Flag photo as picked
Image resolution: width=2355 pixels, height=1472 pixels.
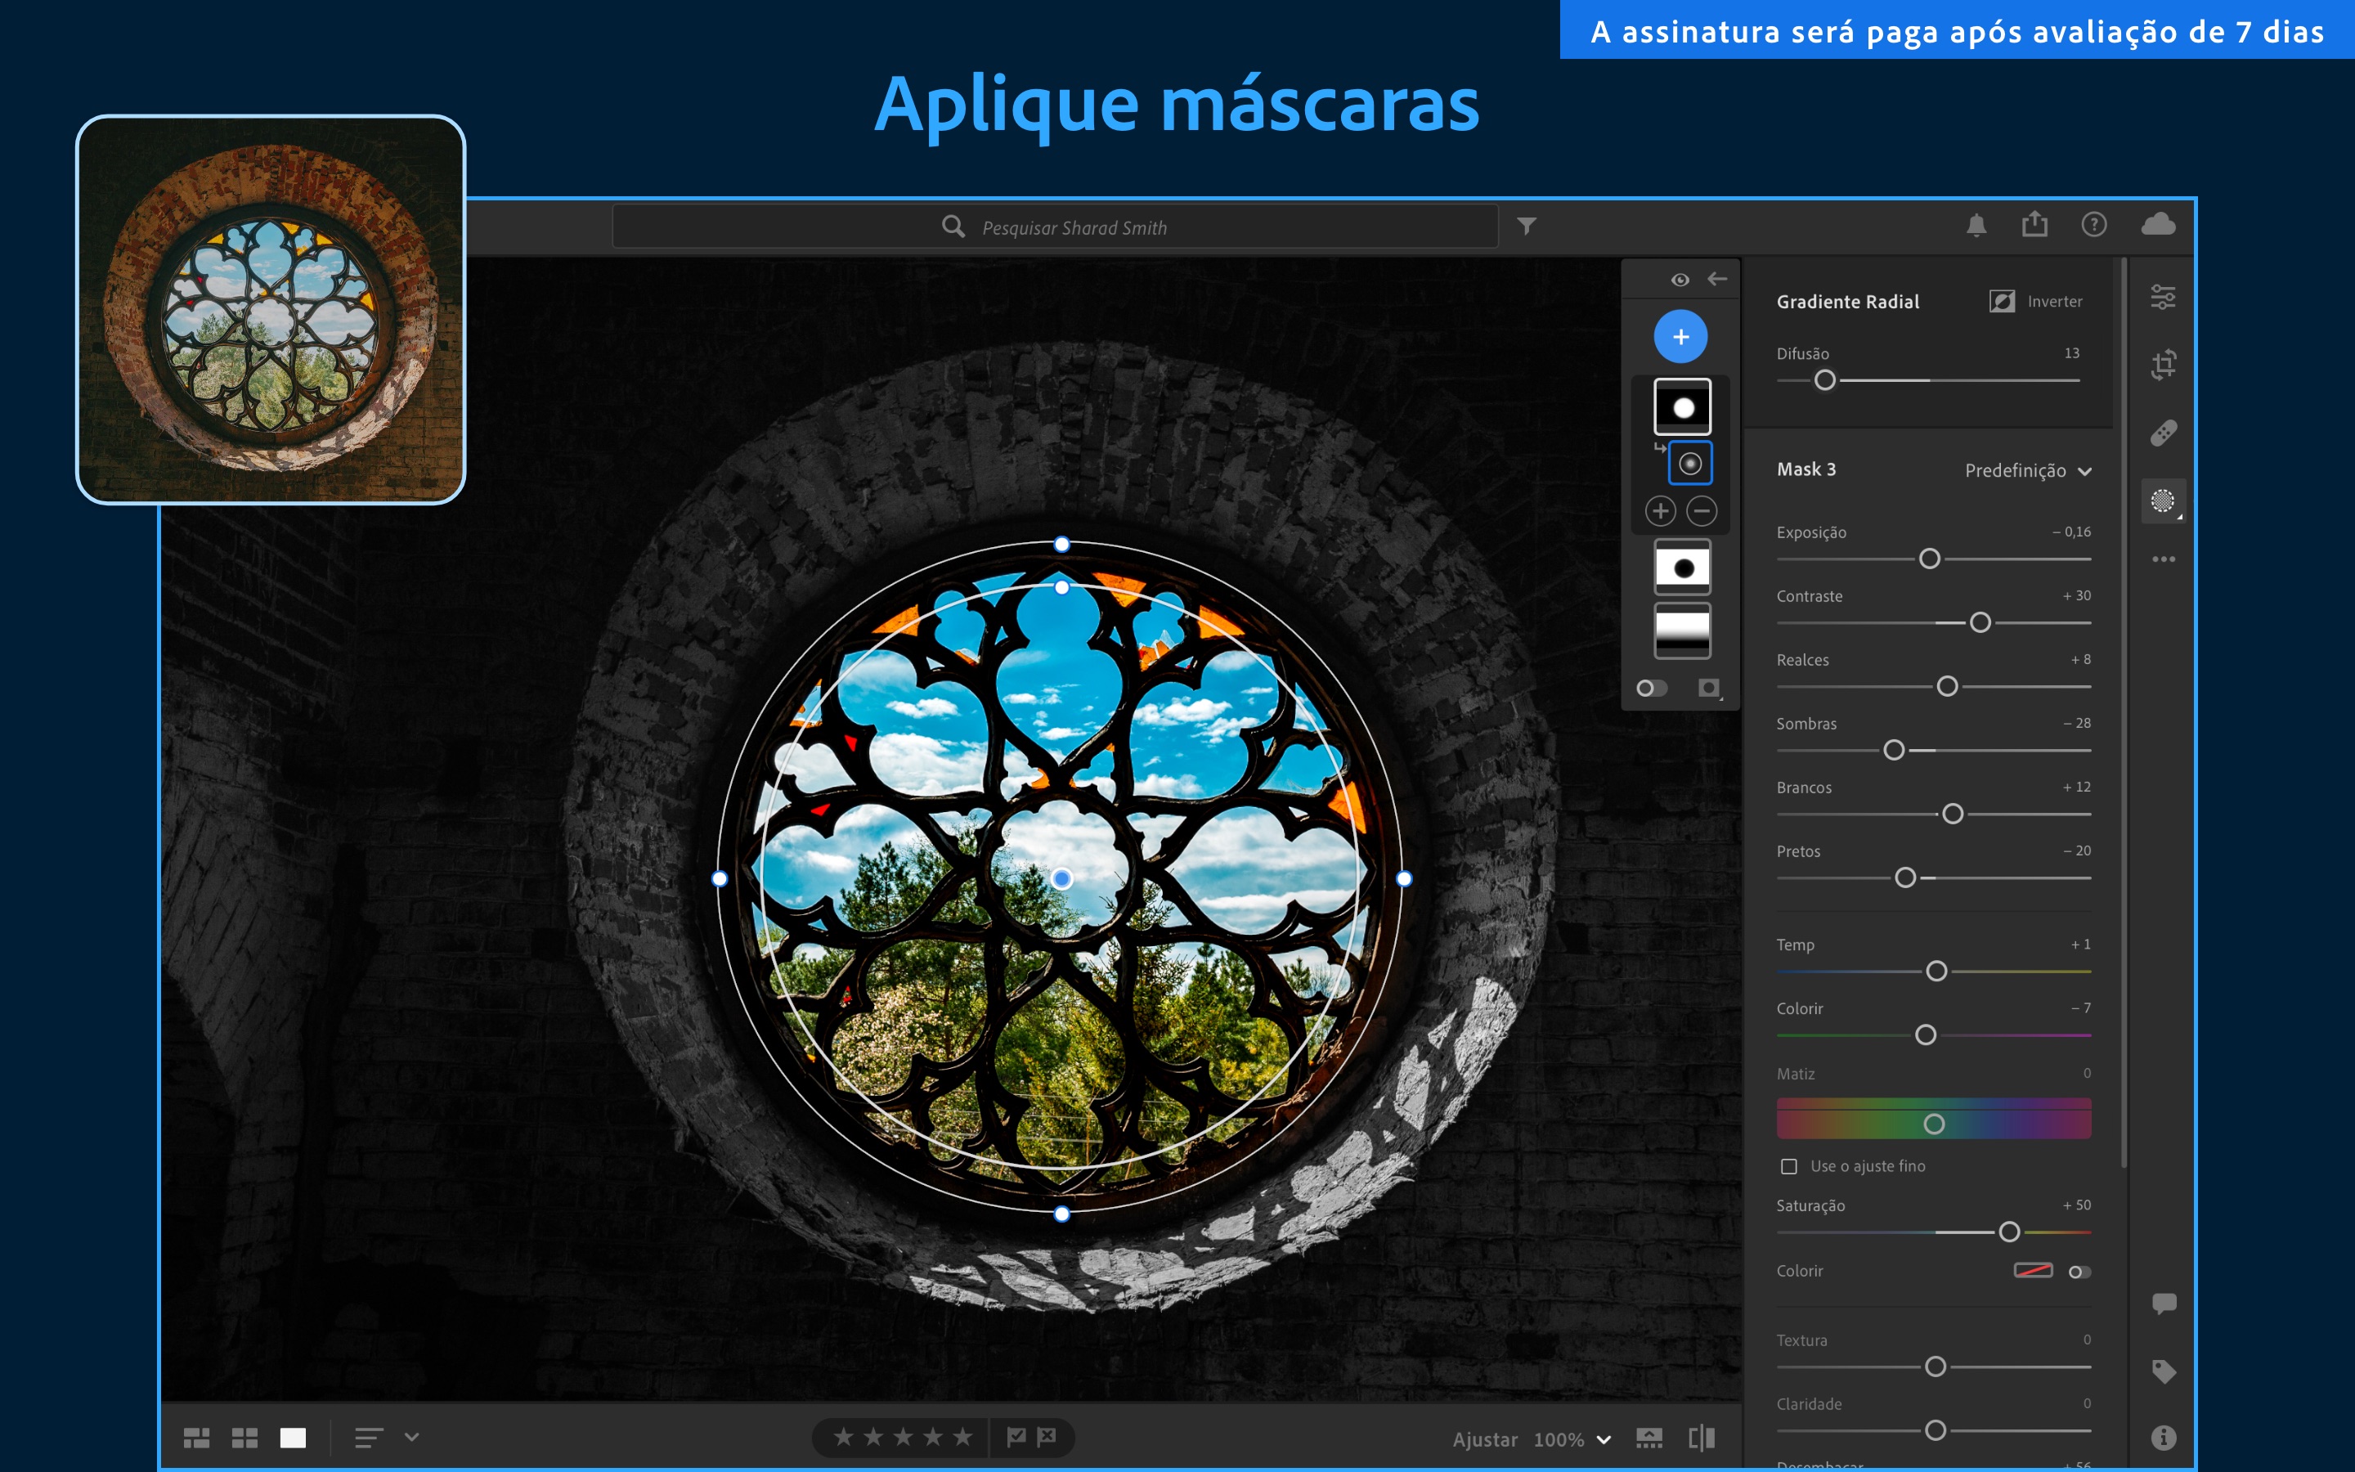[x=1016, y=1437]
